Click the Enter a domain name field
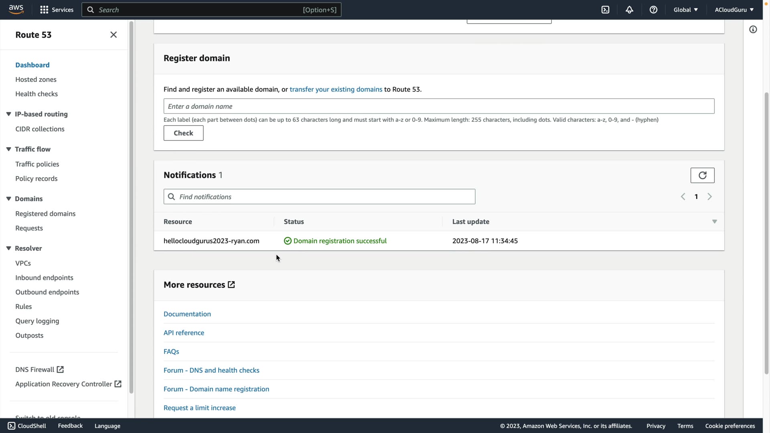 tap(439, 106)
